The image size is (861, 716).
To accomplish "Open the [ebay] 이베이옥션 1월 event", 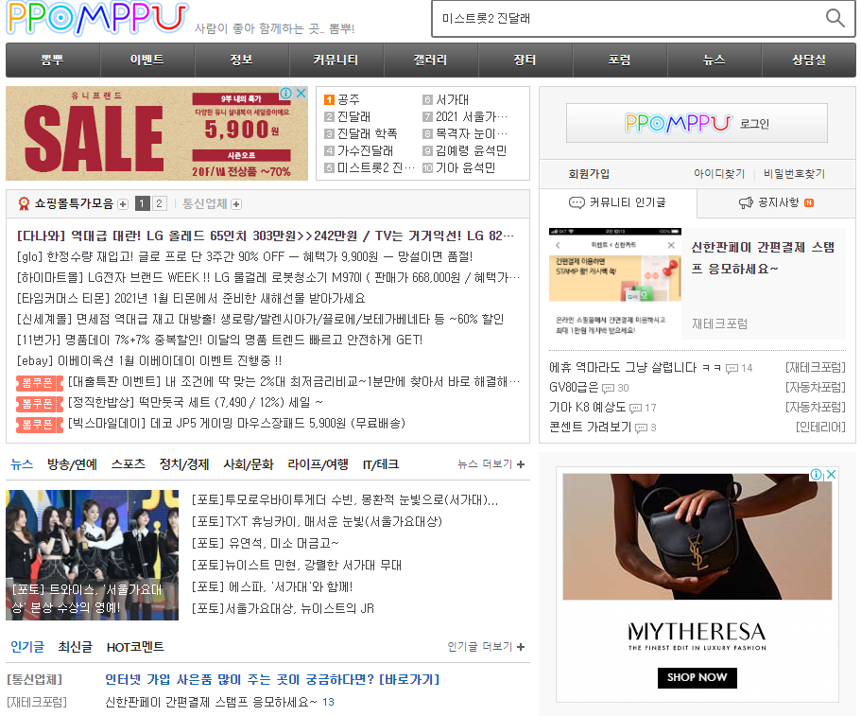I will point(149,361).
